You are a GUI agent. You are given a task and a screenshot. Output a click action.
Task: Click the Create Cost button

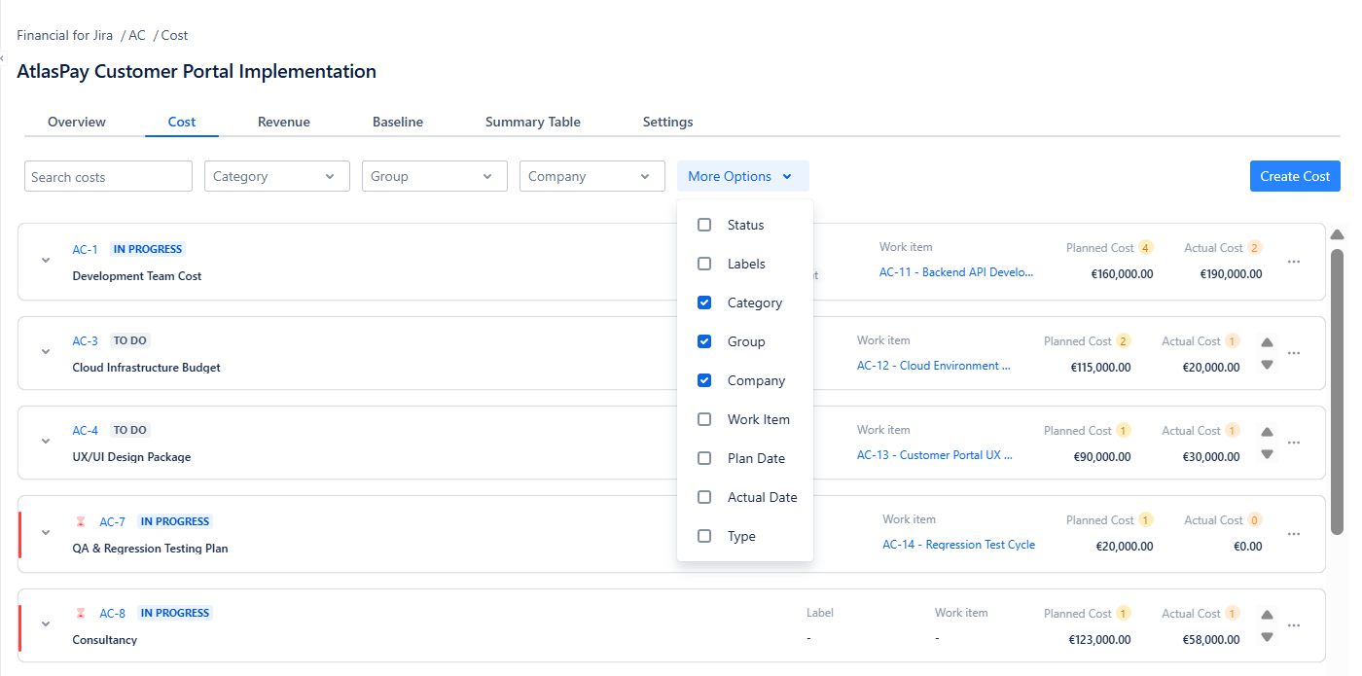click(x=1295, y=176)
